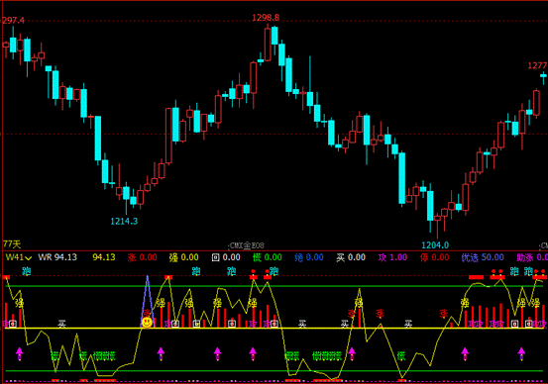The height and width of the screenshot is (384, 548).
Task: Select the leftmost white 买 signal marker
Action: 61,324
